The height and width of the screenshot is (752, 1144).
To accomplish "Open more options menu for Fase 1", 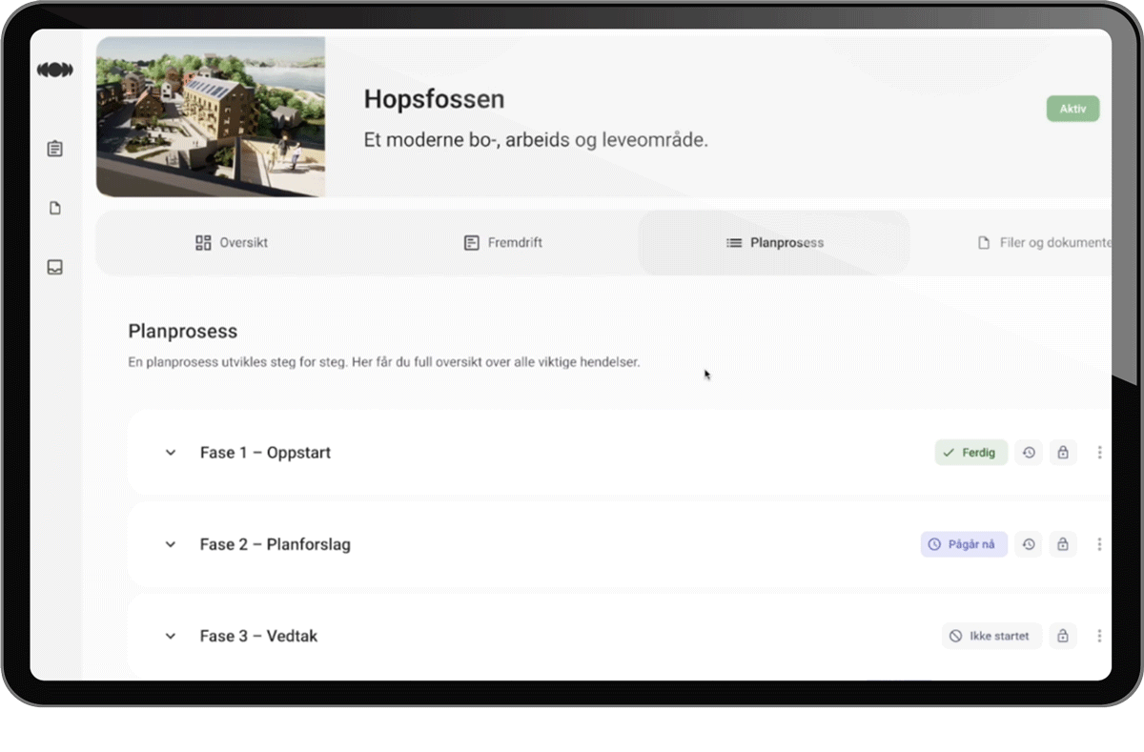I will click(x=1099, y=453).
